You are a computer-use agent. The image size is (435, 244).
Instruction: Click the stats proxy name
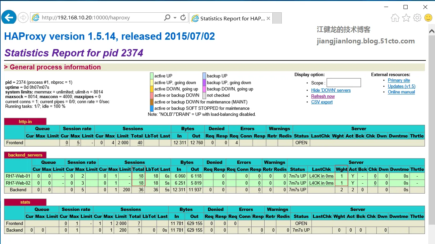(25, 202)
